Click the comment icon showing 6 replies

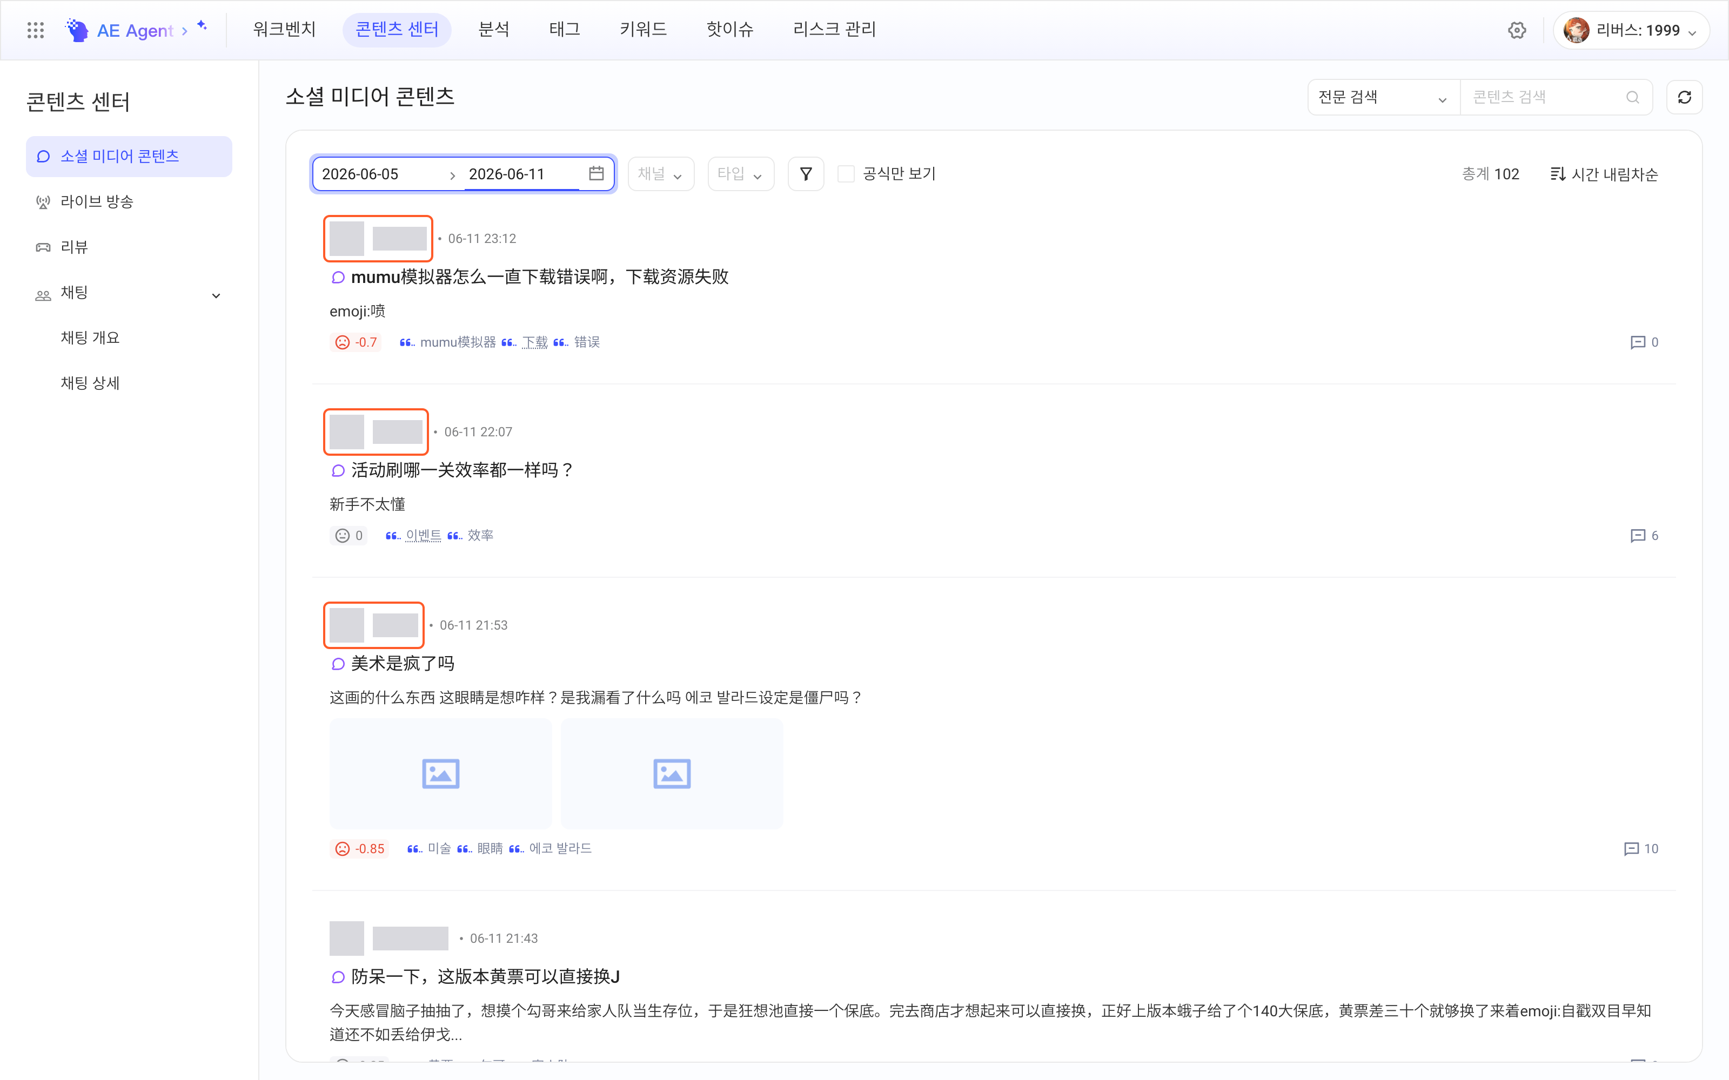(1638, 536)
